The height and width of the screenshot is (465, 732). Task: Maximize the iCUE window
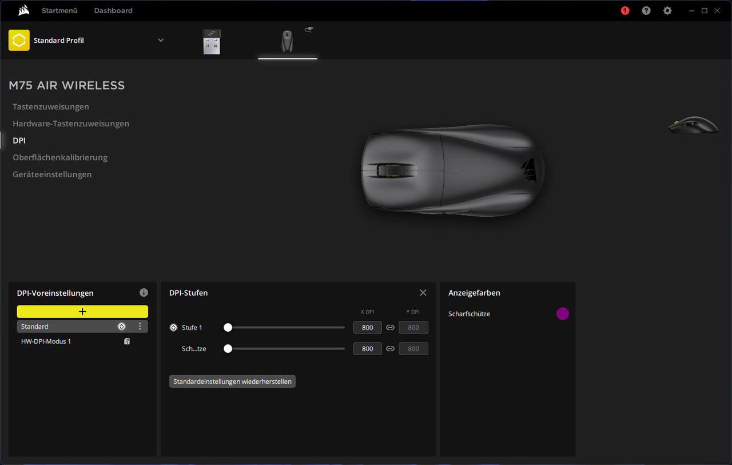(x=705, y=10)
